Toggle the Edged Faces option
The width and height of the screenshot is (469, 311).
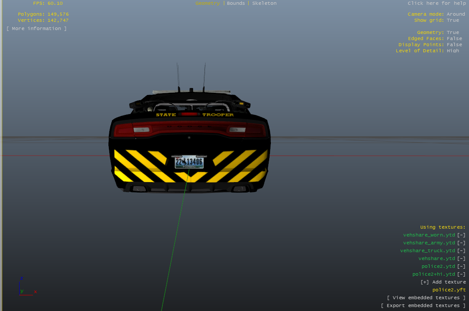pyautogui.click(x=454, y=39)
